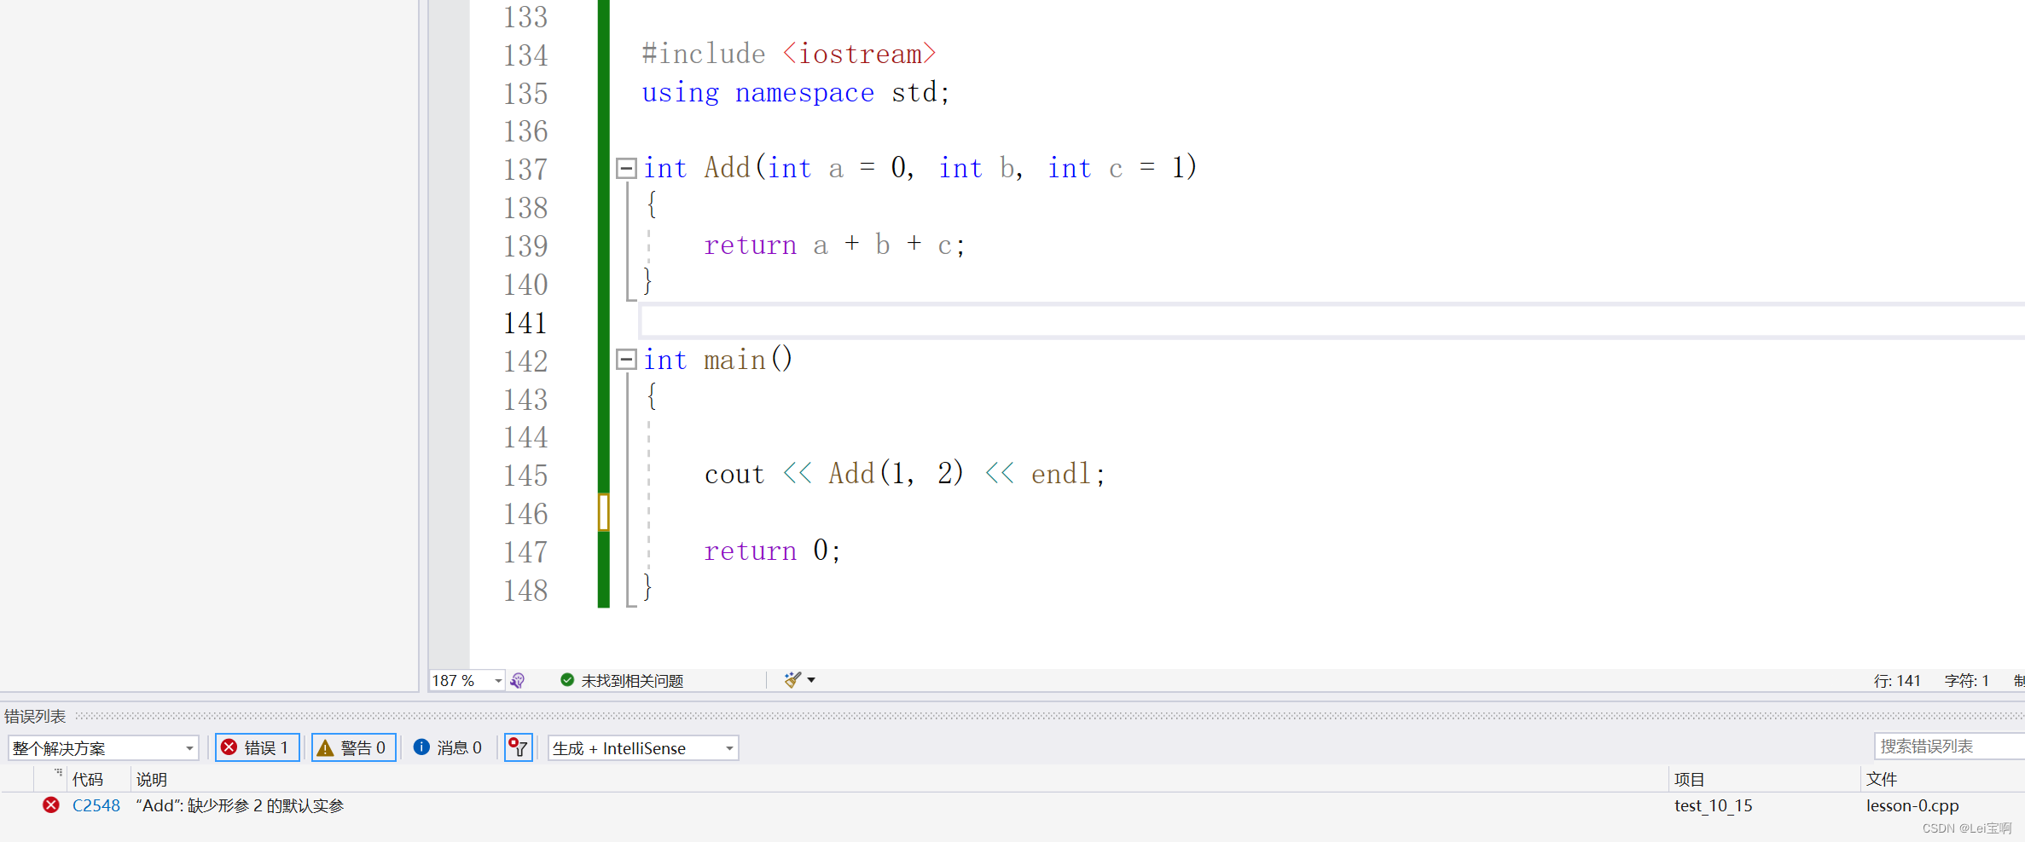
Task: Toggle the 错误 1 filter button
Action: pyautogui.click(x=257, y=747)
